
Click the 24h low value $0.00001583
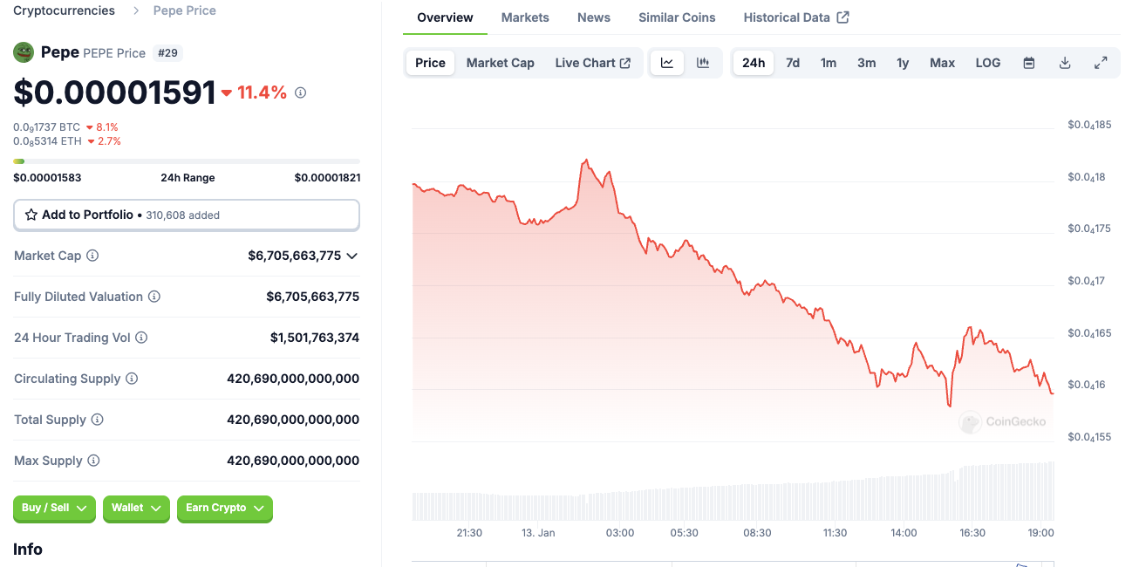coord(47,178)
